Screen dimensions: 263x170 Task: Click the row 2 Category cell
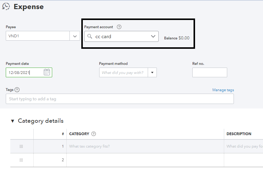pos(145,160)
